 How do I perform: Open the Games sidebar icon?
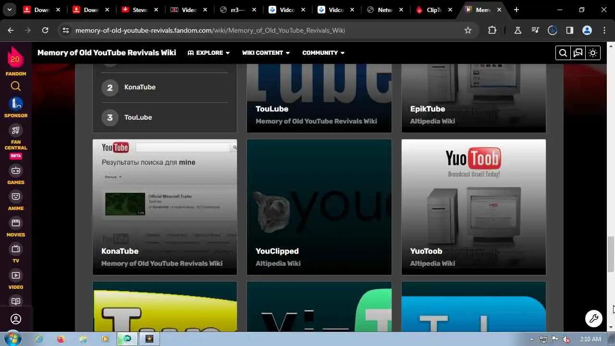[x=16, y=170]
